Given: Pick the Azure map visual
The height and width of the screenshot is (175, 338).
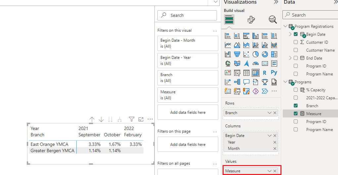Looking at the screenshot, I should 246,64.
